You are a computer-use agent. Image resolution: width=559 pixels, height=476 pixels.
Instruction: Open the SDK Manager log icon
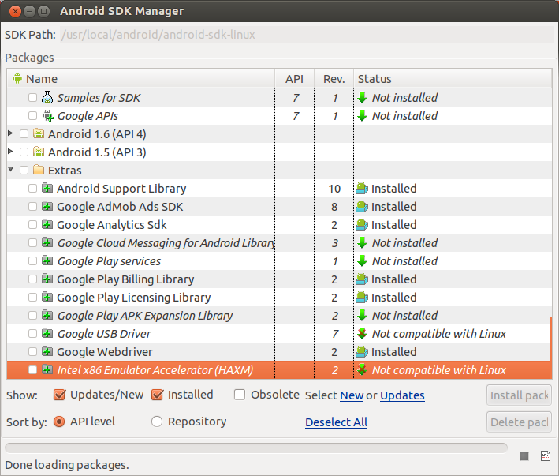(x=545, y=456)
